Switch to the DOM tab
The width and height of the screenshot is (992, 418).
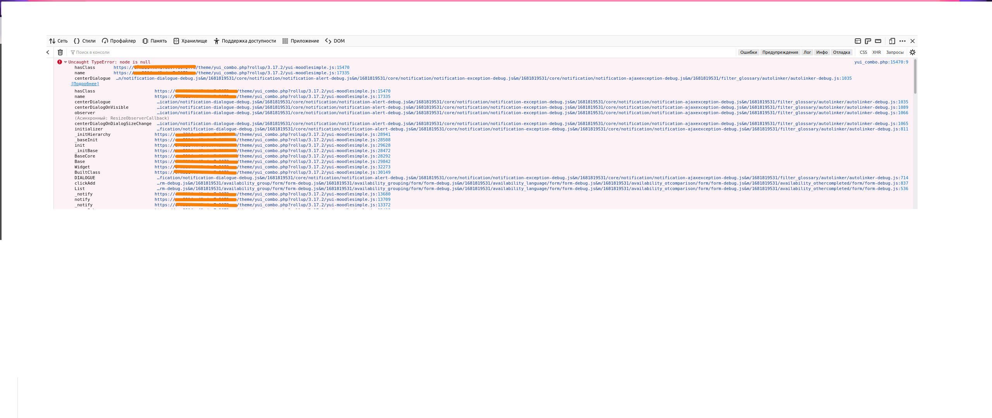click(335, 41)
